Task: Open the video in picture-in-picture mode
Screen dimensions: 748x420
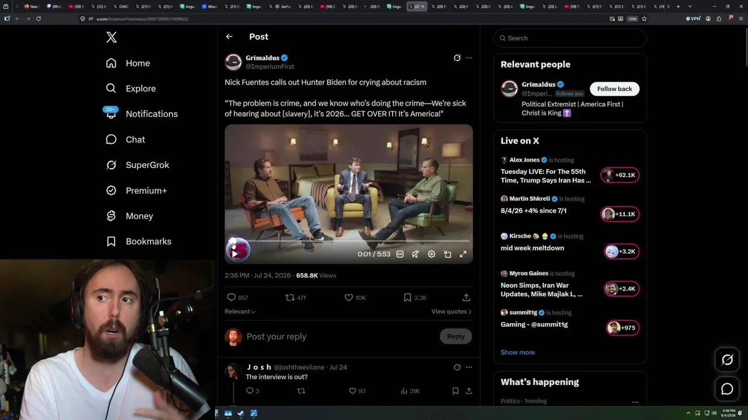Action: [447, 254]
